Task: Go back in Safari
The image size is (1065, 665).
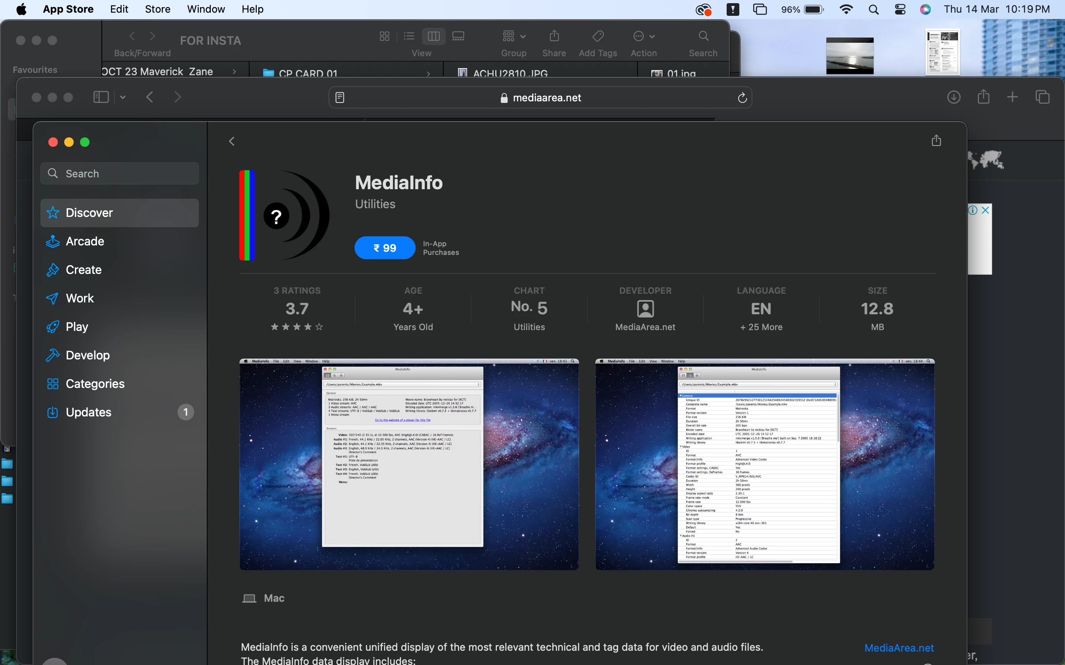Action: pyautogui.click(x=150, y=97)
